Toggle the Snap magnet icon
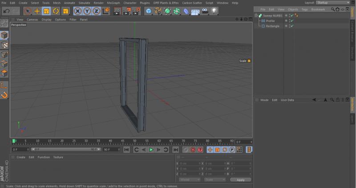The height and width of the screenshot is (188, 356). (x=4, y=95)
